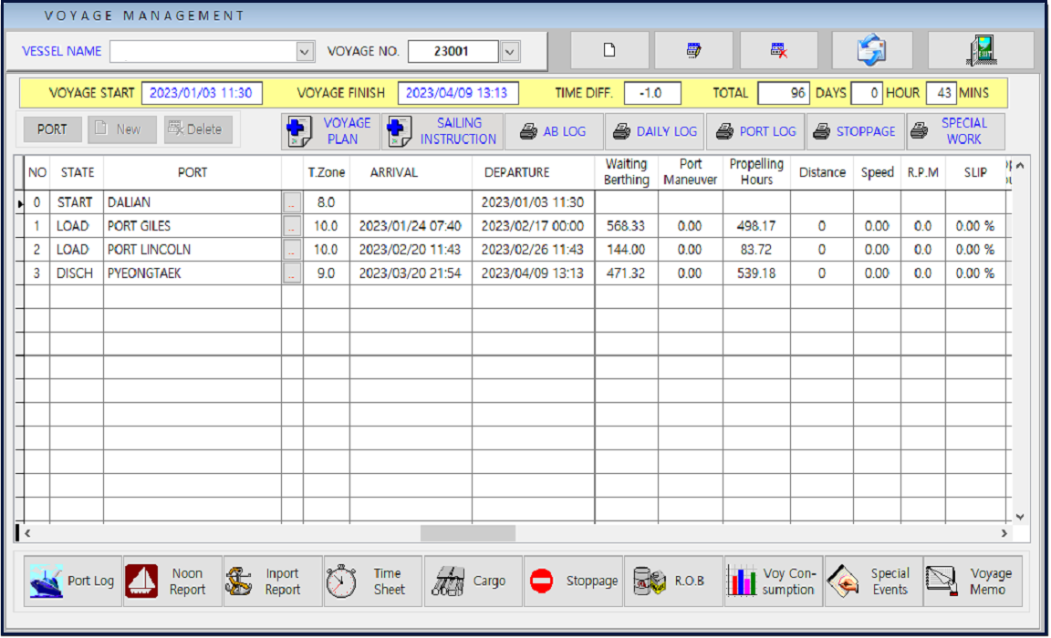Open the Time Sheet
The height and width of the screenshot is (638, 1051).
tap(372, 581)
